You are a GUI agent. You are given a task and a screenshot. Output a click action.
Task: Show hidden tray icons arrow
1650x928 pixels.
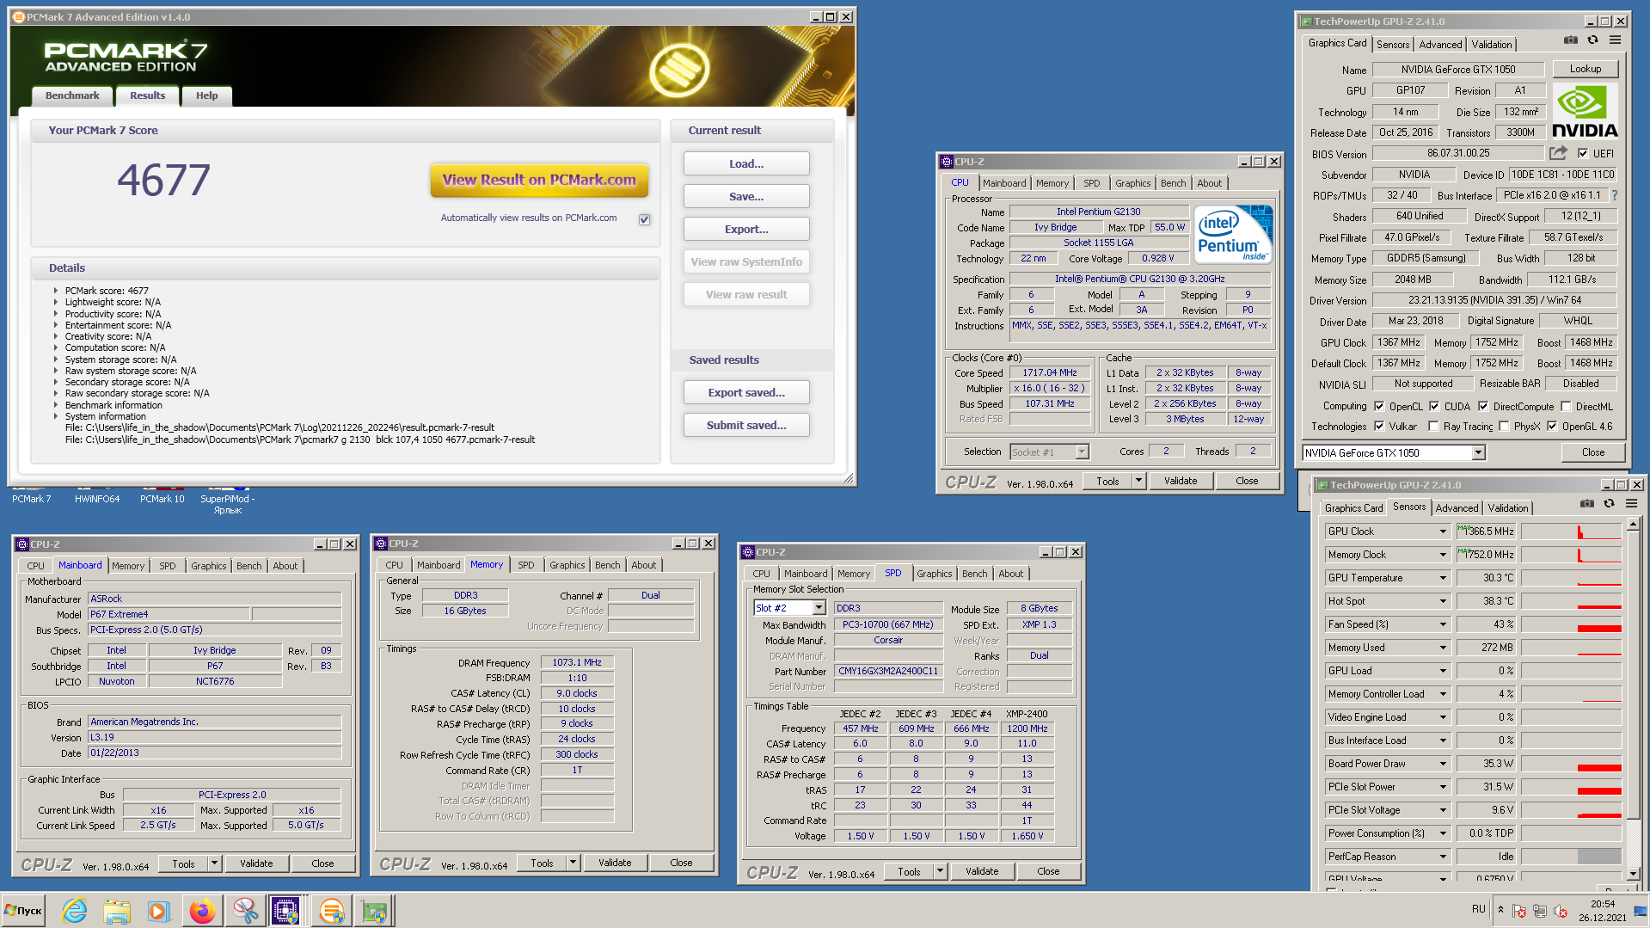pos(1500,910)
